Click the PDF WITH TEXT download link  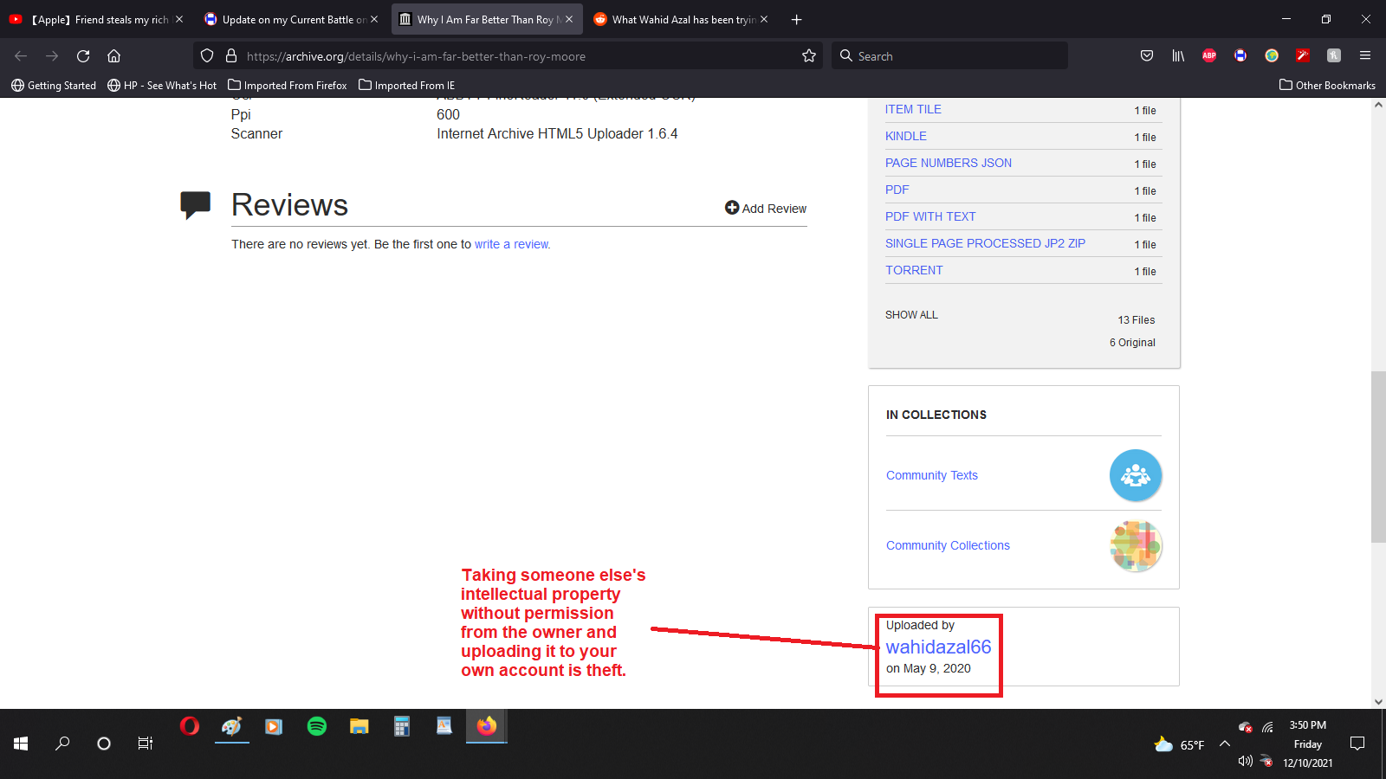coord(930,217)
